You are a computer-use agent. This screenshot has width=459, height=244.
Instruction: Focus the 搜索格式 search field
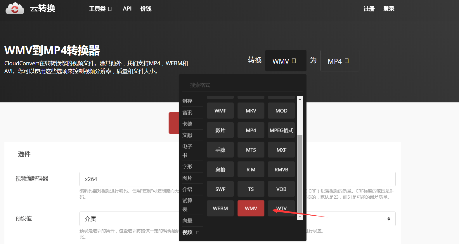click(x=243, y=85)
